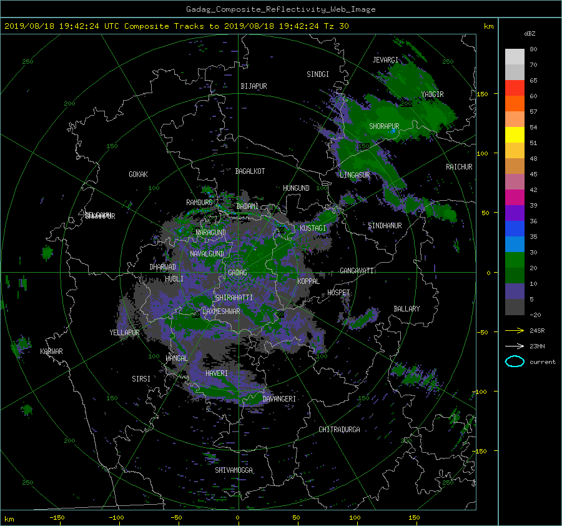Click the 0 tick on right axis
Image resolution: width=562 pixels, height=526 pixels.
[488, 273]
